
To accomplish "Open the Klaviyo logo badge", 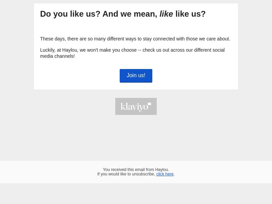I will [136, 106].
